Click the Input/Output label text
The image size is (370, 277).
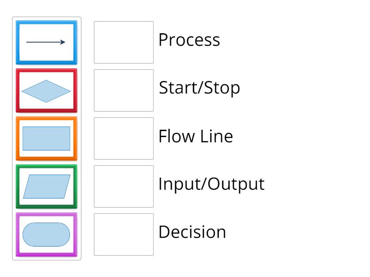(211, 184)
